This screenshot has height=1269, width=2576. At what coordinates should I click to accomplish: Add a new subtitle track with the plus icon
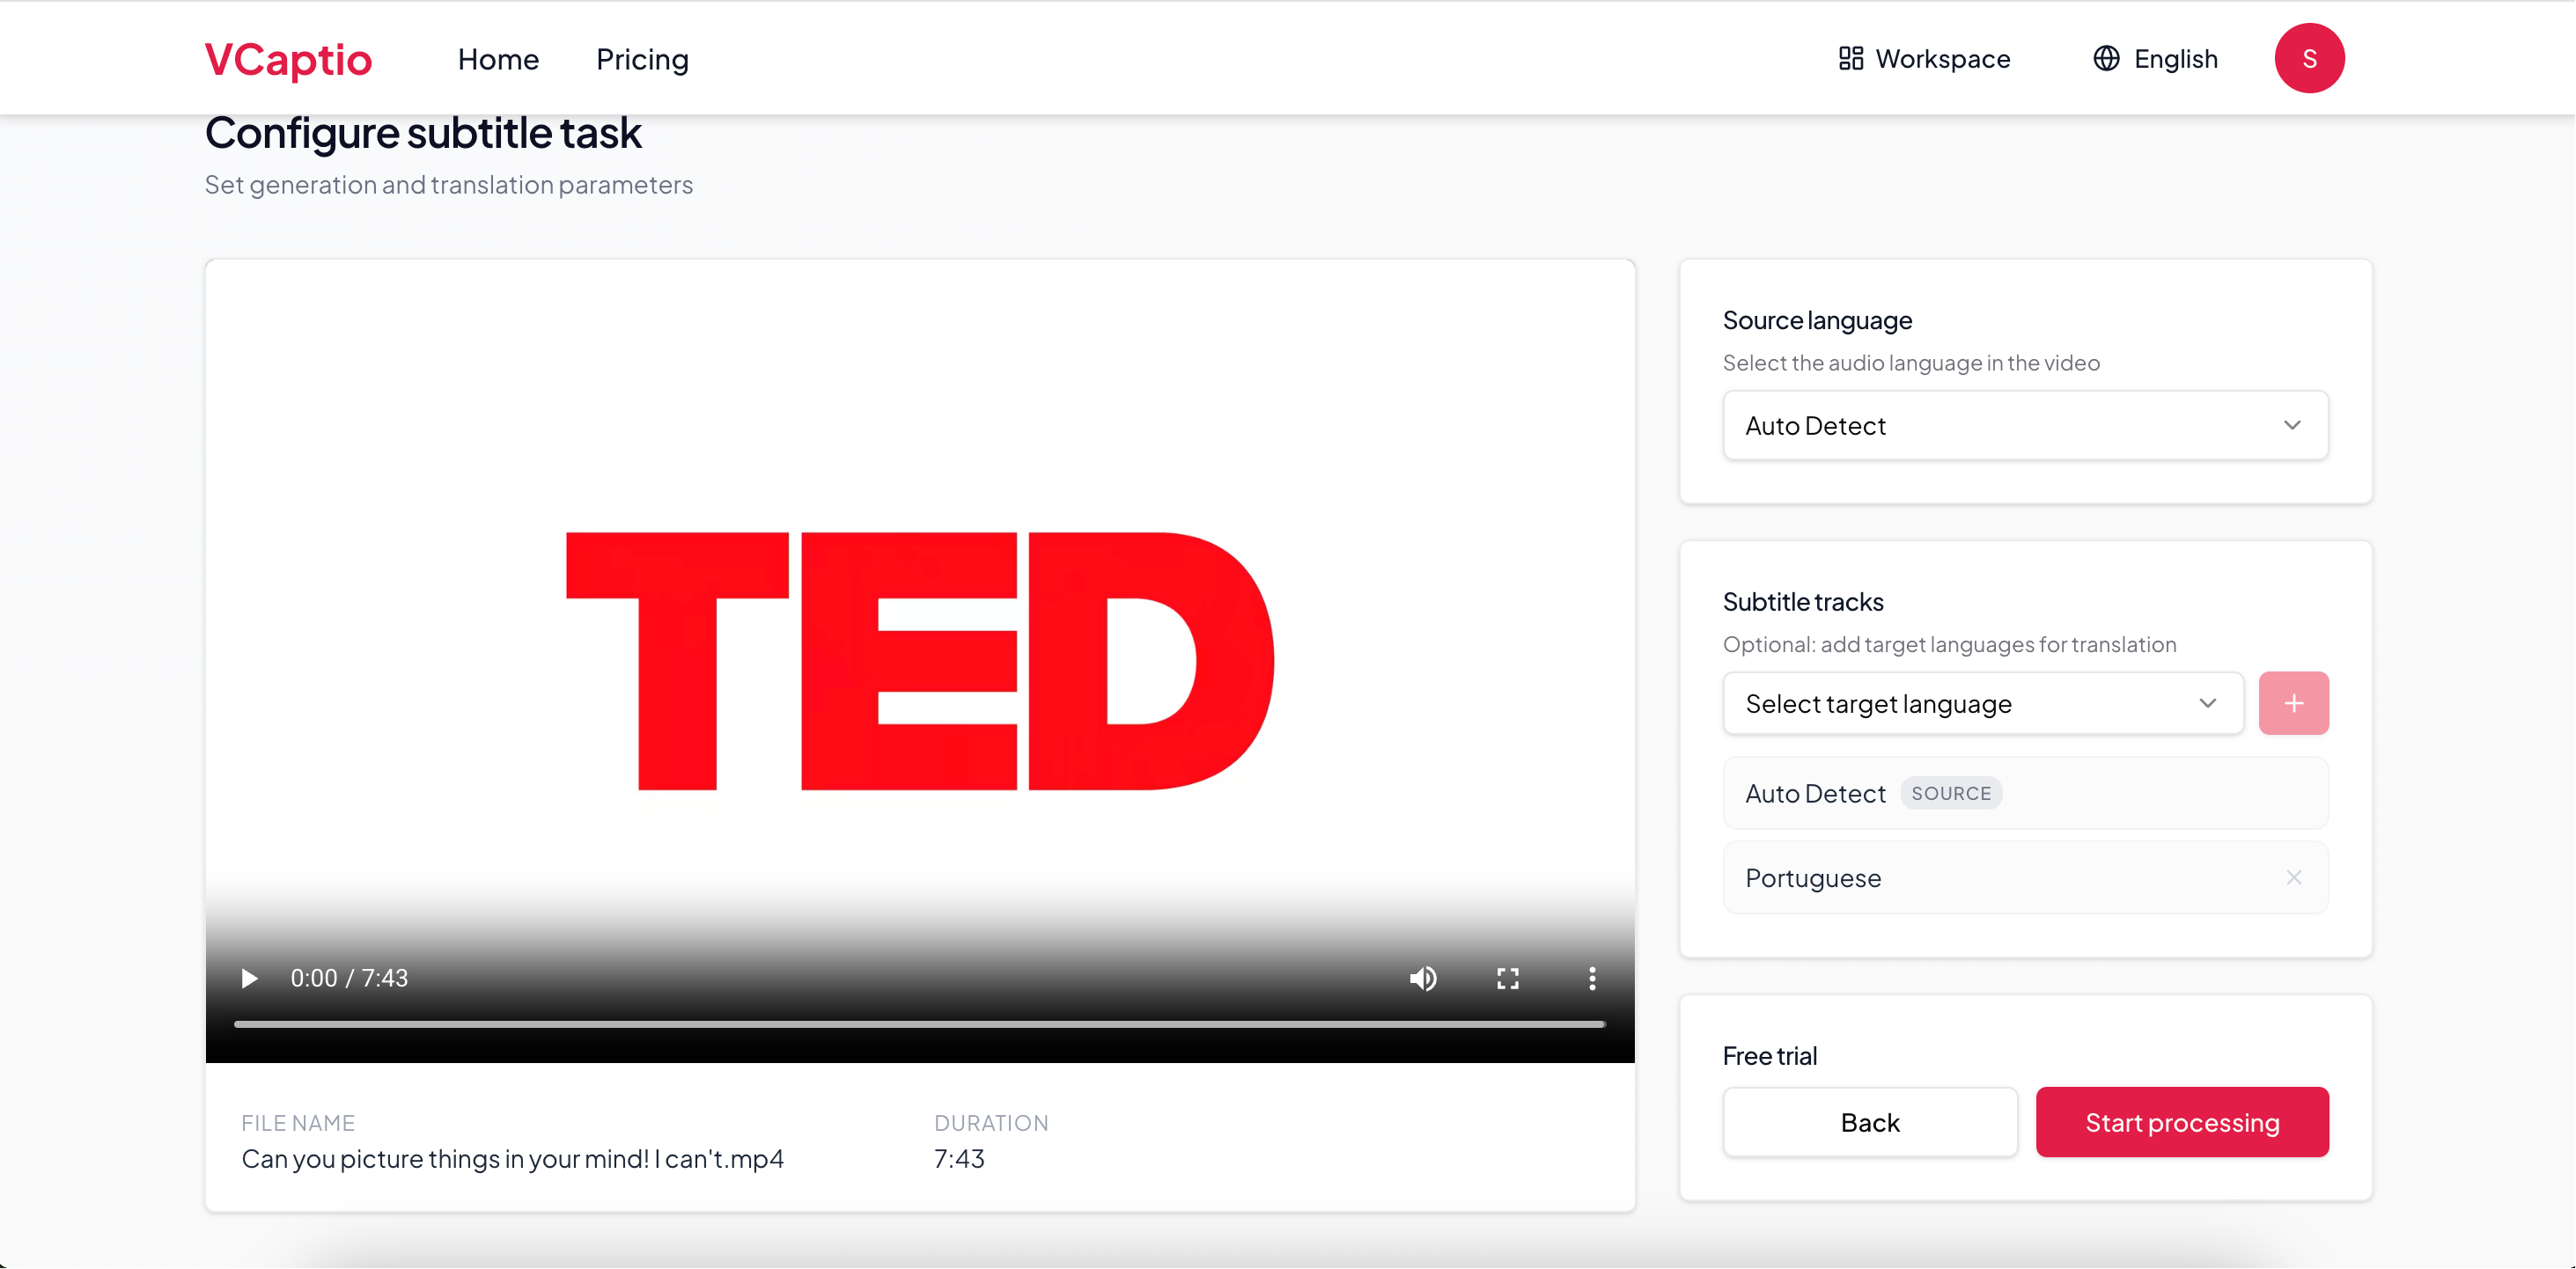pos(2294,702)
